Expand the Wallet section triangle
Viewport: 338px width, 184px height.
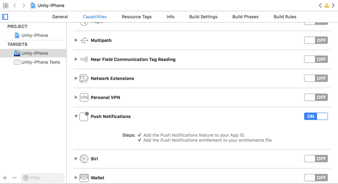(76, 178)
